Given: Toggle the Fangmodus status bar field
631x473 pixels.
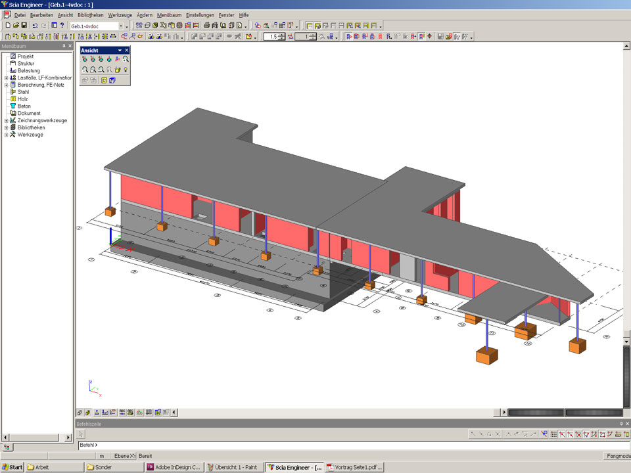Looking at the screenshot, I should click(x=617, y=456).
